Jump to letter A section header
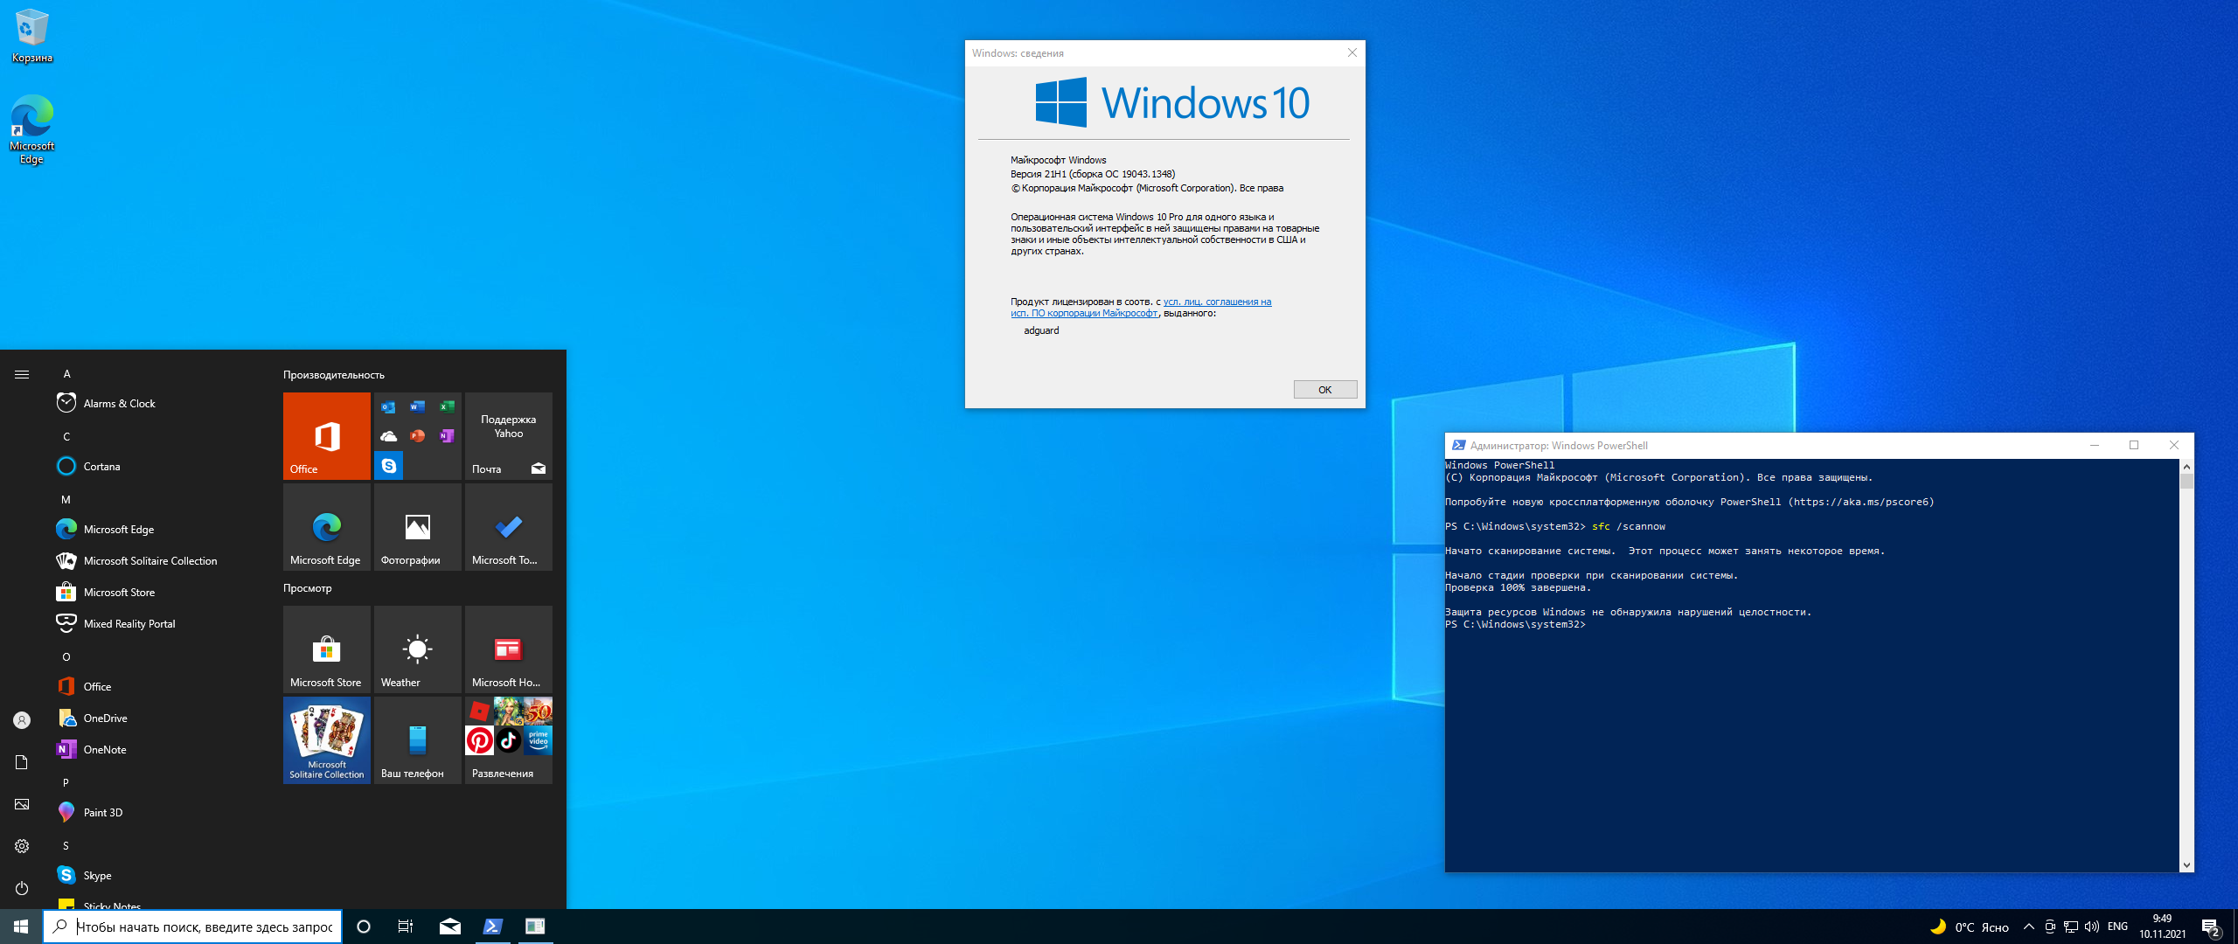The width and height of the screenshot is (2238, 944). click(66, 374)
